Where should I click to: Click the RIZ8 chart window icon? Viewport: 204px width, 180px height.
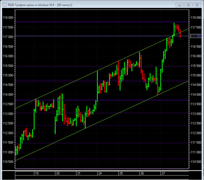pos(5,5)
